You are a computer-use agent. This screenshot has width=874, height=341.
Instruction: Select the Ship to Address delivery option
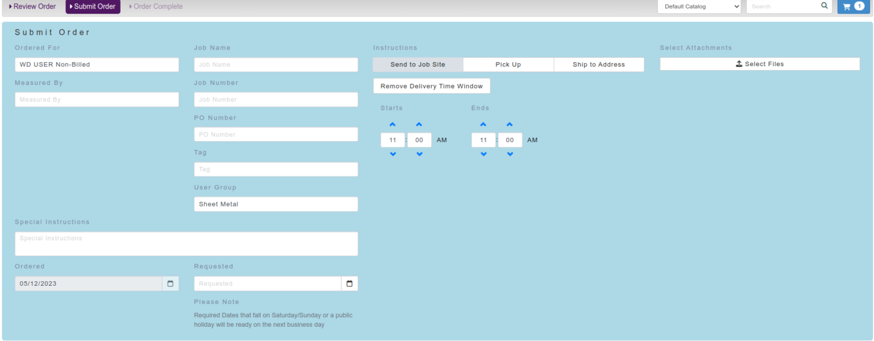pyautogui.click(x=599, y=64)
